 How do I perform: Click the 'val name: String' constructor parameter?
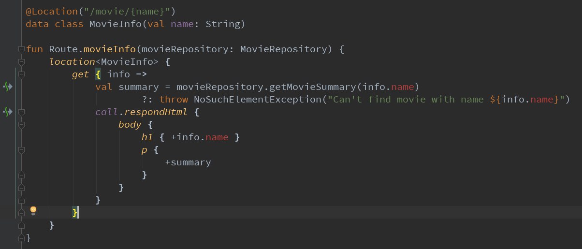coord(194,24)
